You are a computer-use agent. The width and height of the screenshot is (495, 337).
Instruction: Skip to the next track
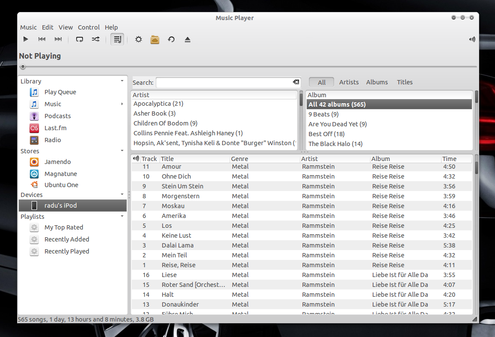click(58, 39)
